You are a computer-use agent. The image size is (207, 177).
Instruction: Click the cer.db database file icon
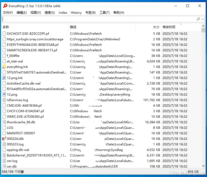4,166
